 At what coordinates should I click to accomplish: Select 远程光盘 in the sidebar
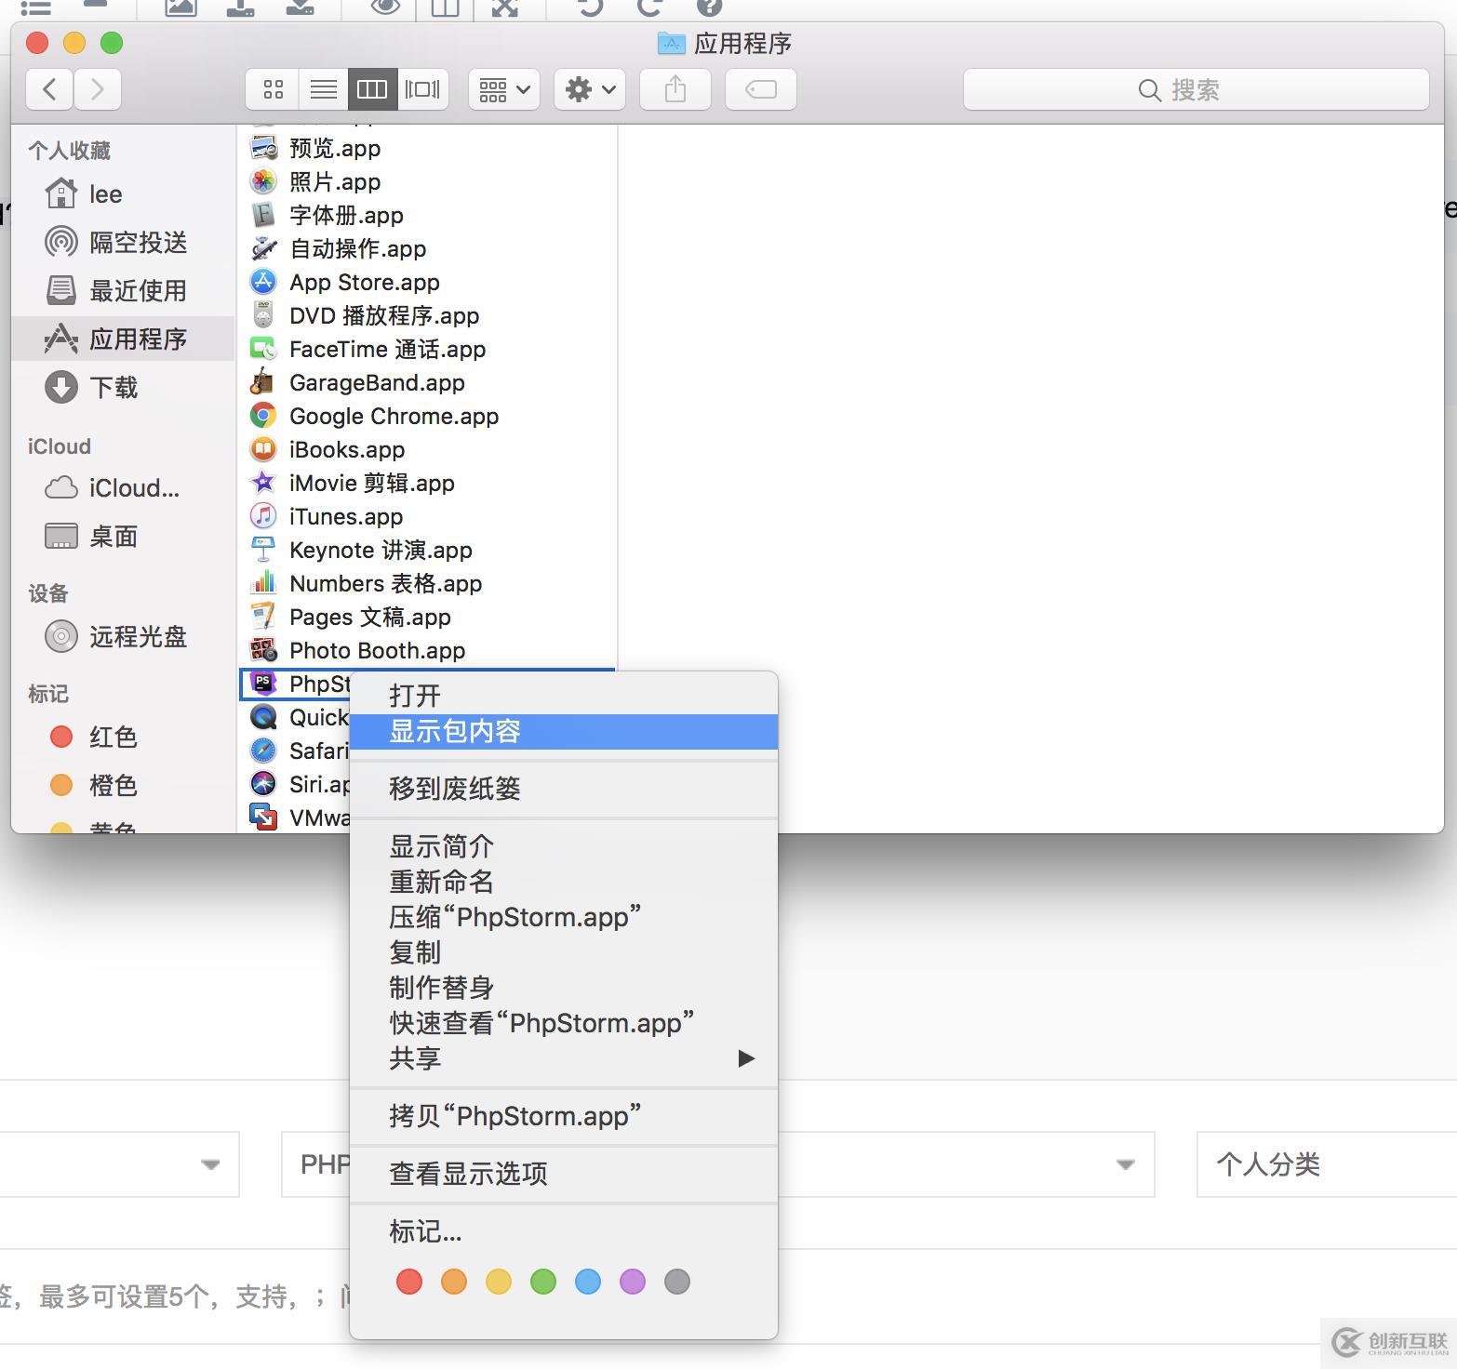(123, 636)
